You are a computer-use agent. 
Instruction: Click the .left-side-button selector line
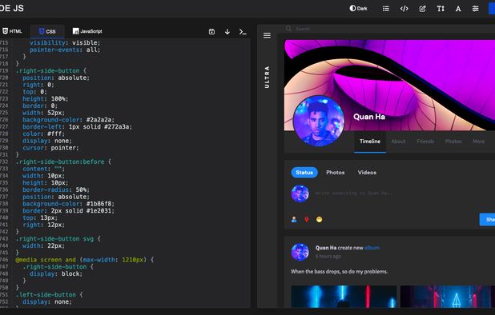pos(49,295)
